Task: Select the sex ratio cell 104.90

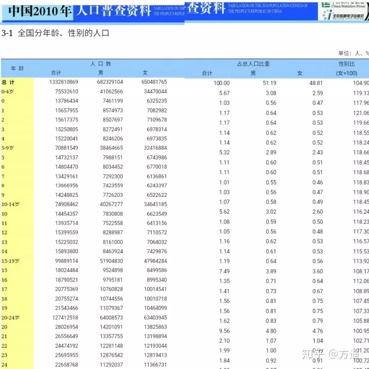Action: click(x=361, y=83)
